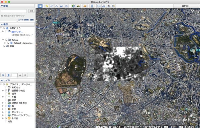Select the Add Path tool

tap(57, 6)
